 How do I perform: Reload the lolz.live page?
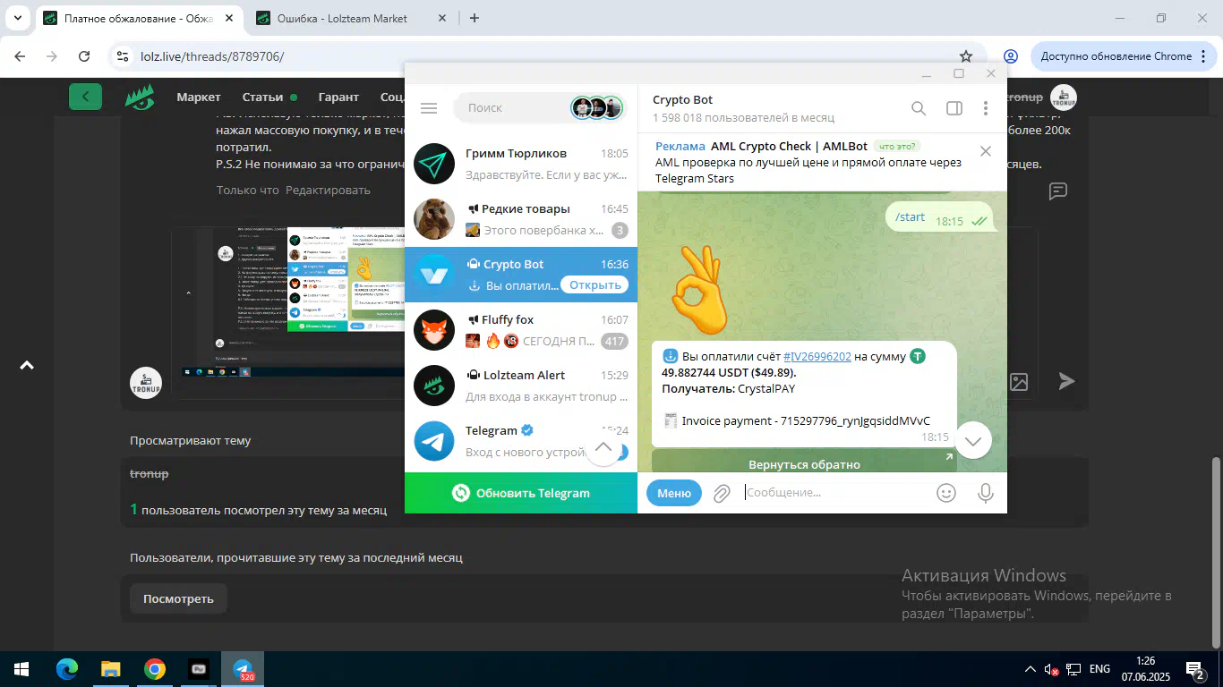click(84, 56)
